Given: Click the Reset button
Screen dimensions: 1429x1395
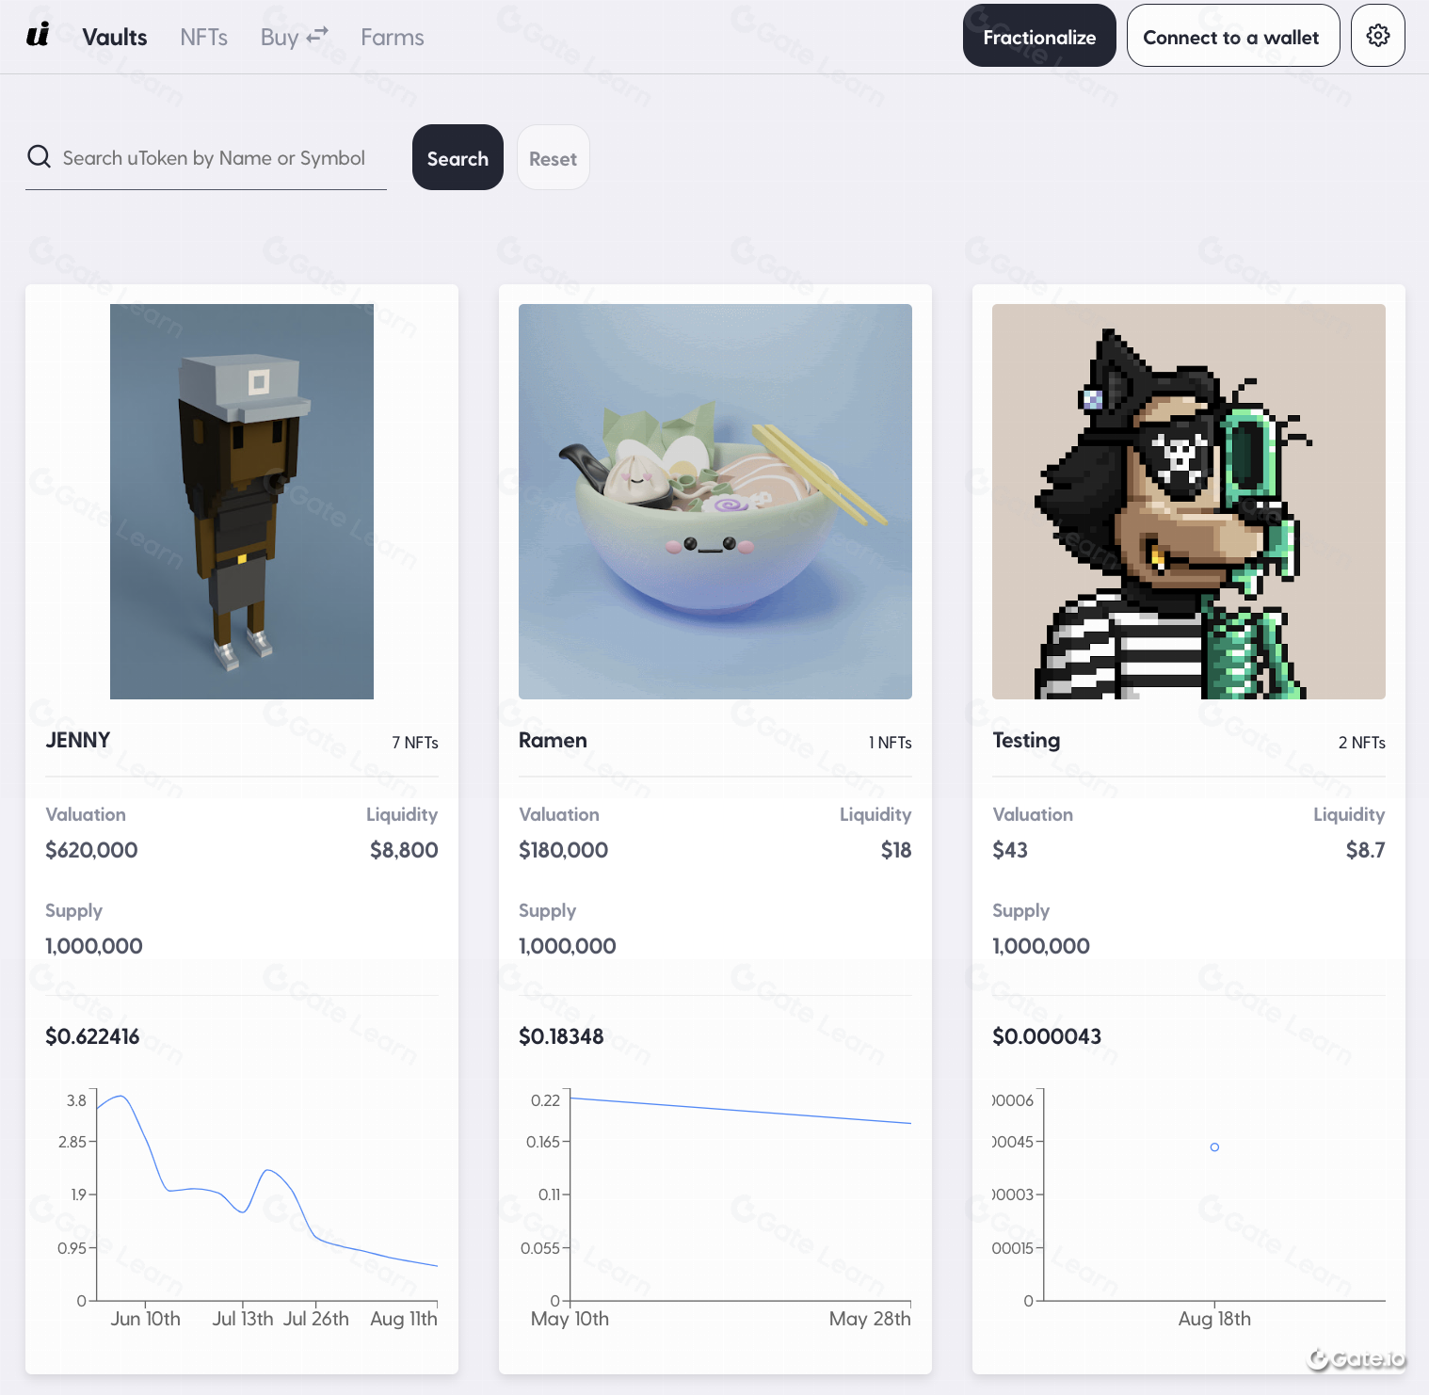Looking at the screenshot, I should click(x=553, y=157).
